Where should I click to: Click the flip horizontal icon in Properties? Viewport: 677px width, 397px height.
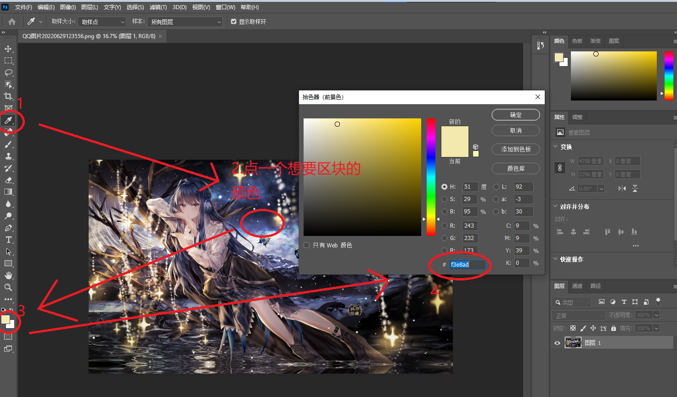[x=622, y=189]
